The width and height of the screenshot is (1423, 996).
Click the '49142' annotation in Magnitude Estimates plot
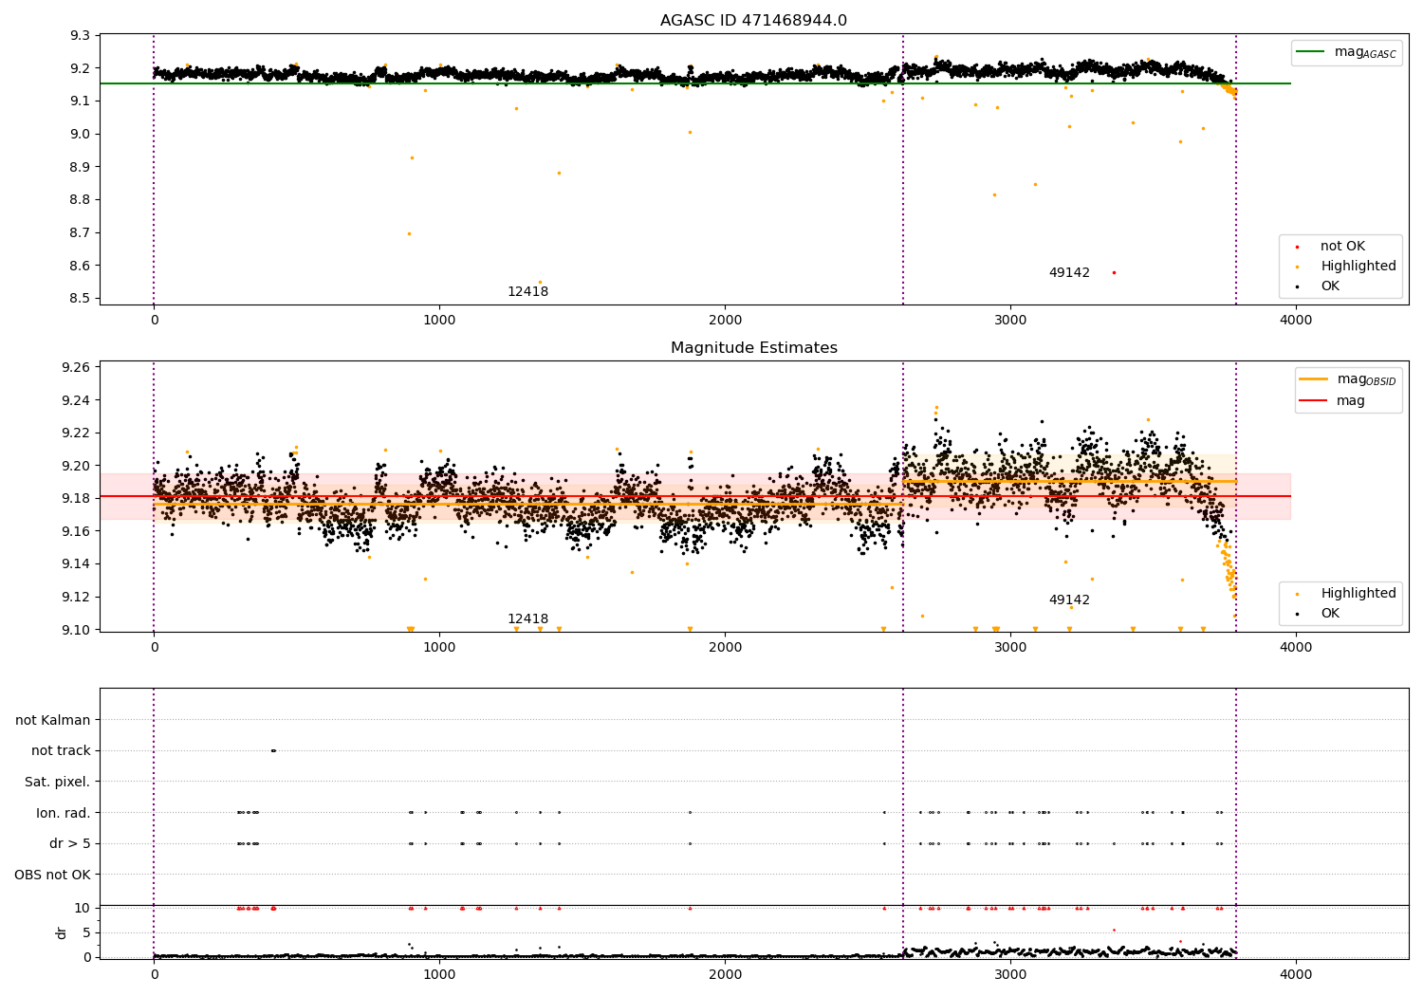1069,600
